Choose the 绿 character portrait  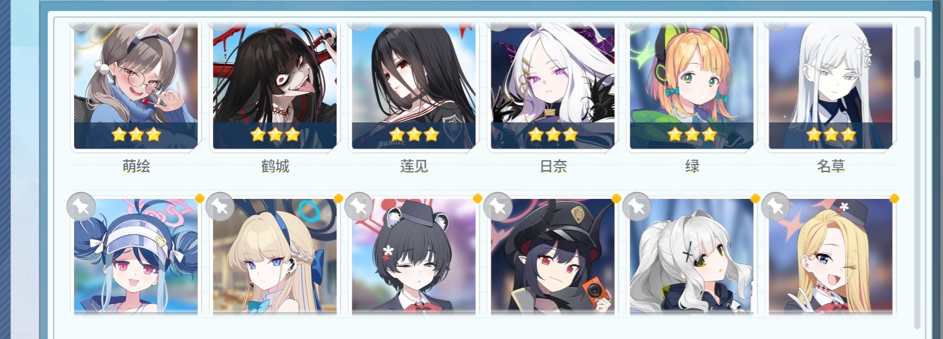(x=691, y=86)
